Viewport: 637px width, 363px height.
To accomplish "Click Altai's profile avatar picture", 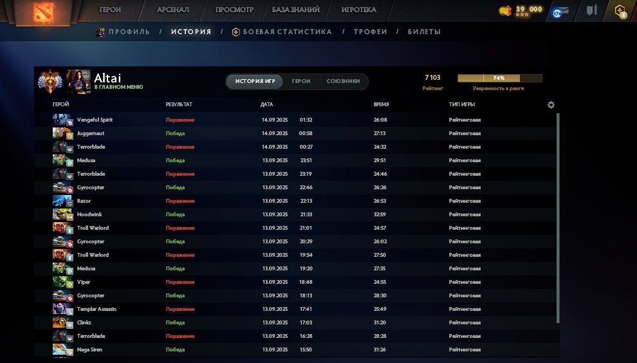I will coord(78,81).
